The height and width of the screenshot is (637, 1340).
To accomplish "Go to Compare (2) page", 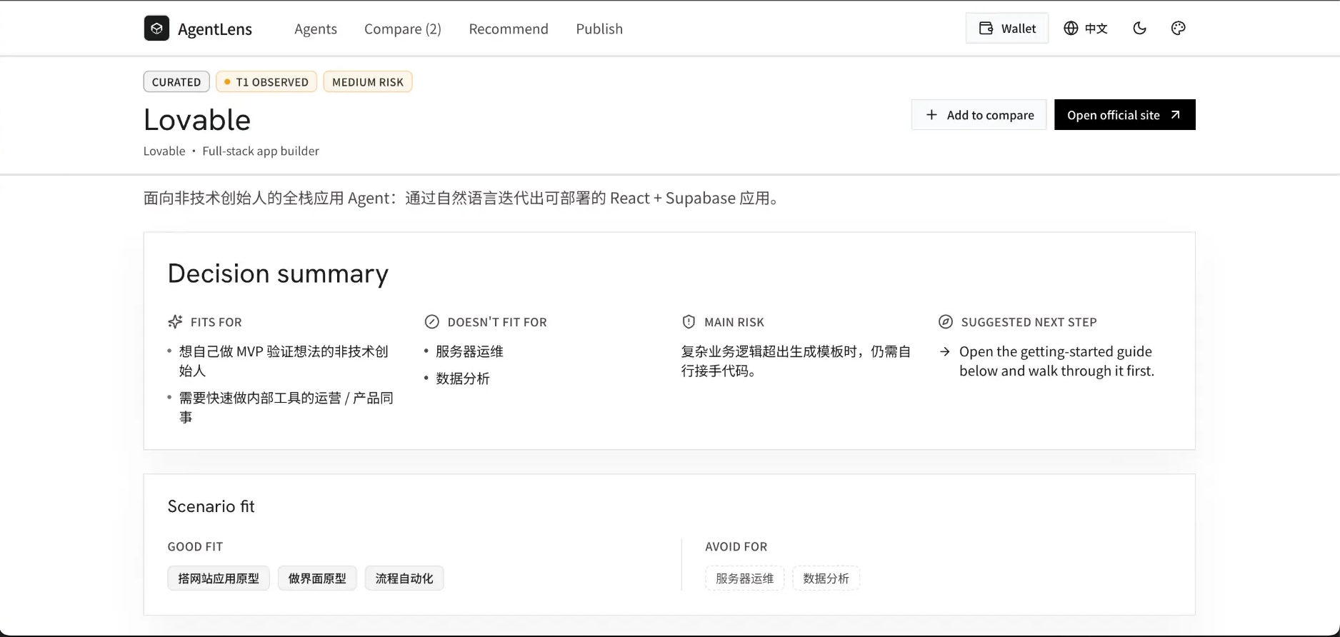I will coord(403,29).
